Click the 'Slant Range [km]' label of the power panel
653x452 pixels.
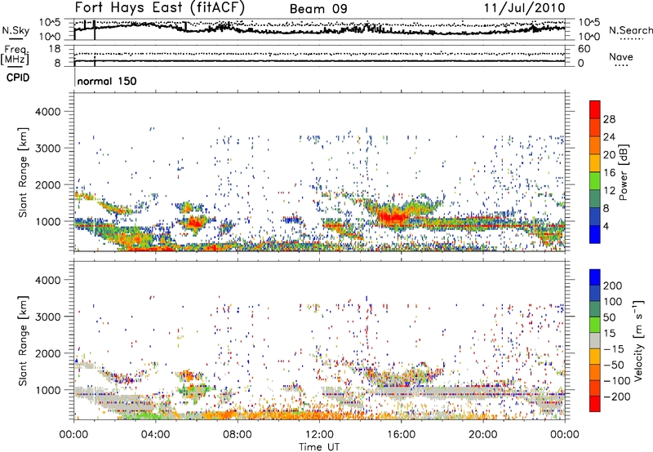[23, 172]
